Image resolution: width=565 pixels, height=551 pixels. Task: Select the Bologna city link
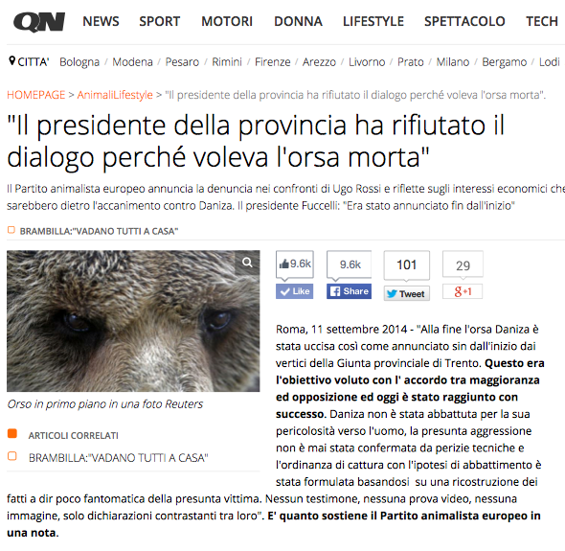tap(79, 62)
